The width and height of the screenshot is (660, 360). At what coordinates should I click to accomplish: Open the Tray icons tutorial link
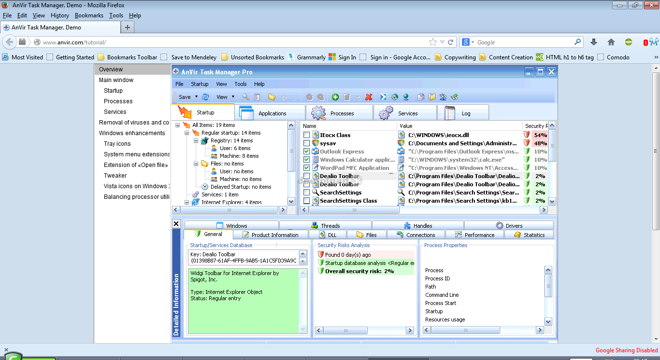(x=117, y=144)
